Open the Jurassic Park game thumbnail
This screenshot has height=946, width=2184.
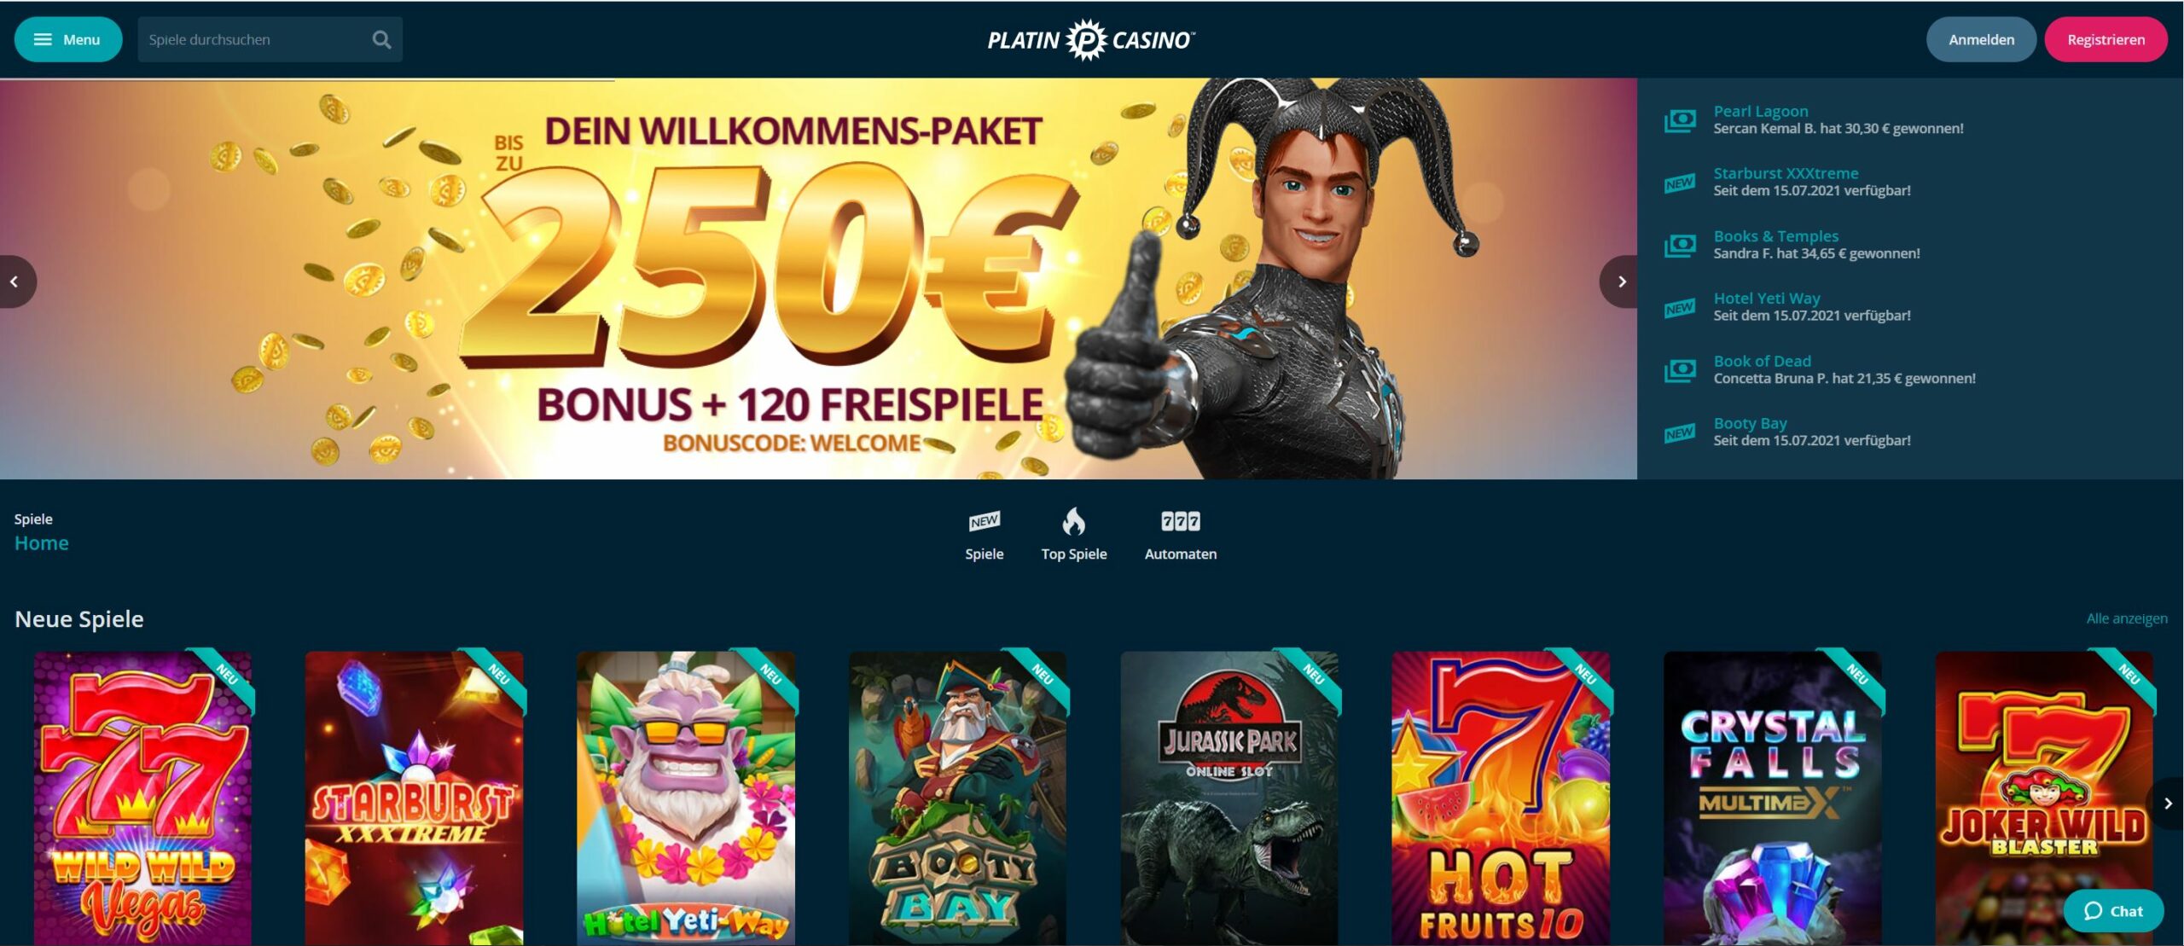pos(1229,798)
